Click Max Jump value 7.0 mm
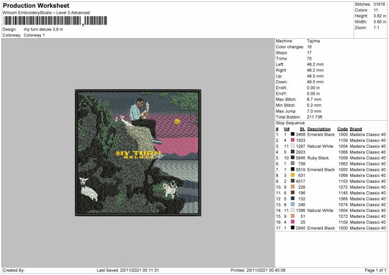Image resolution: width=389 pixels, height=275 pixels. [314, 111]
